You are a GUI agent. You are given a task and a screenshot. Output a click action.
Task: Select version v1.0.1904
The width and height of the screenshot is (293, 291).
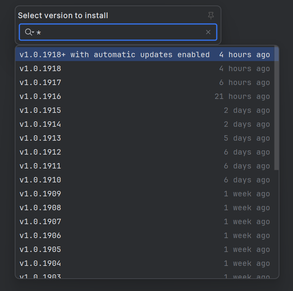tap(40, 264)
